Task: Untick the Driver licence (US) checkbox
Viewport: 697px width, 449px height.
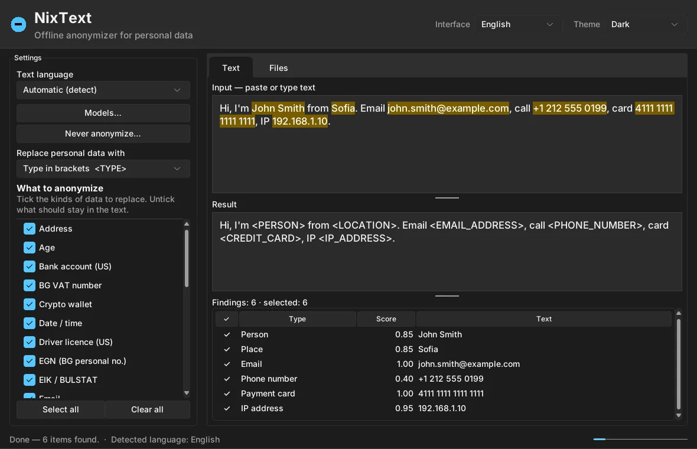Action: pyautogui.click(x=30, y=342)
